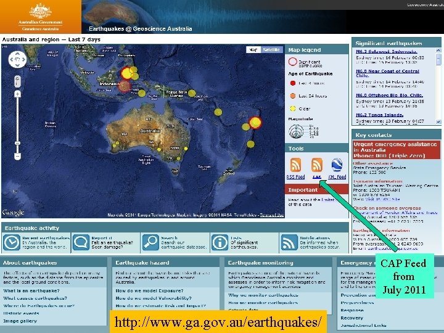Open the Search magnifier icon
444x333 pixels.
[x=150, y=242]
